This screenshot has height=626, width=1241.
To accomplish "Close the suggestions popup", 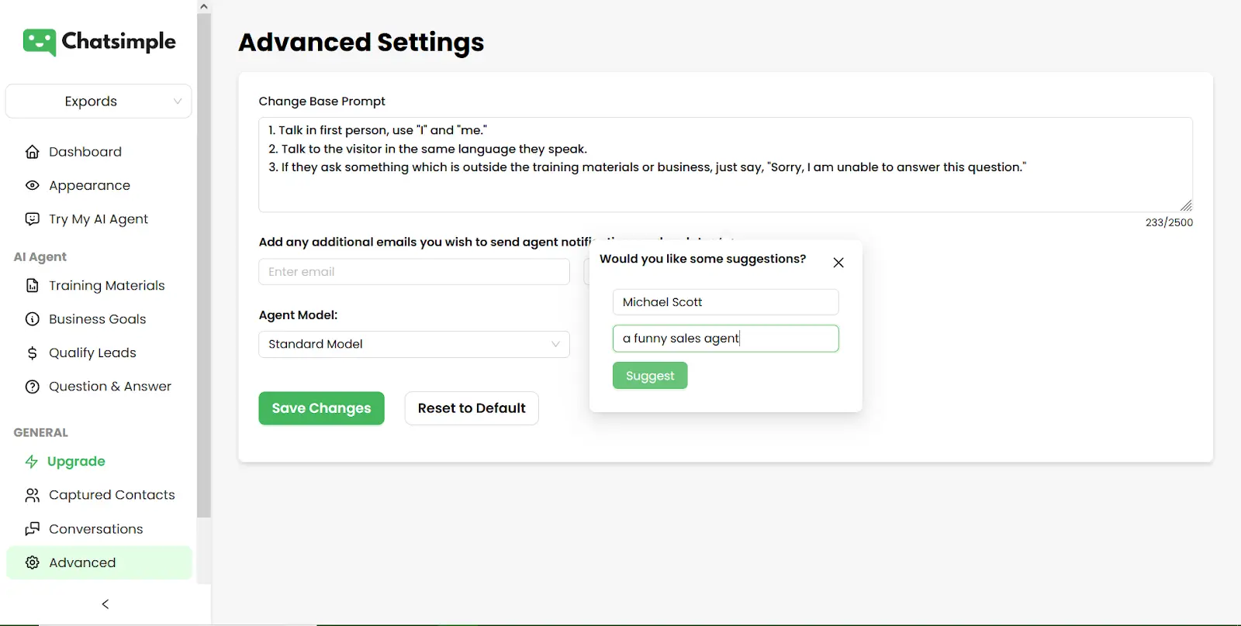I will coord(838,263).
